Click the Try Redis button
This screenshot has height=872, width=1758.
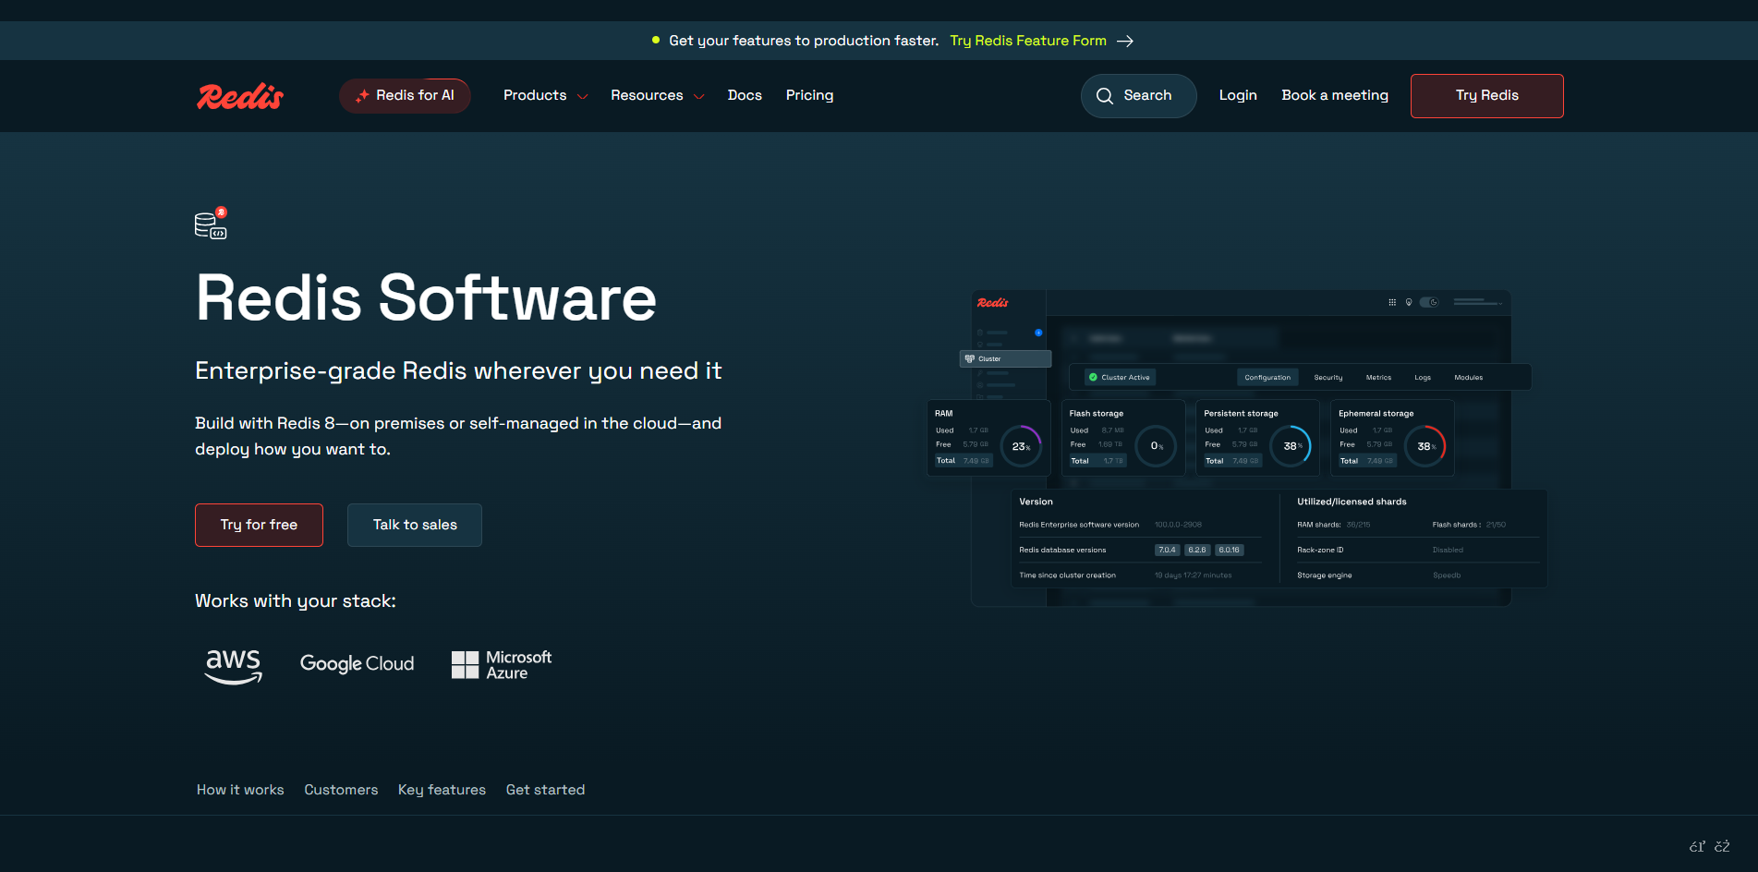click(1487, 96)
